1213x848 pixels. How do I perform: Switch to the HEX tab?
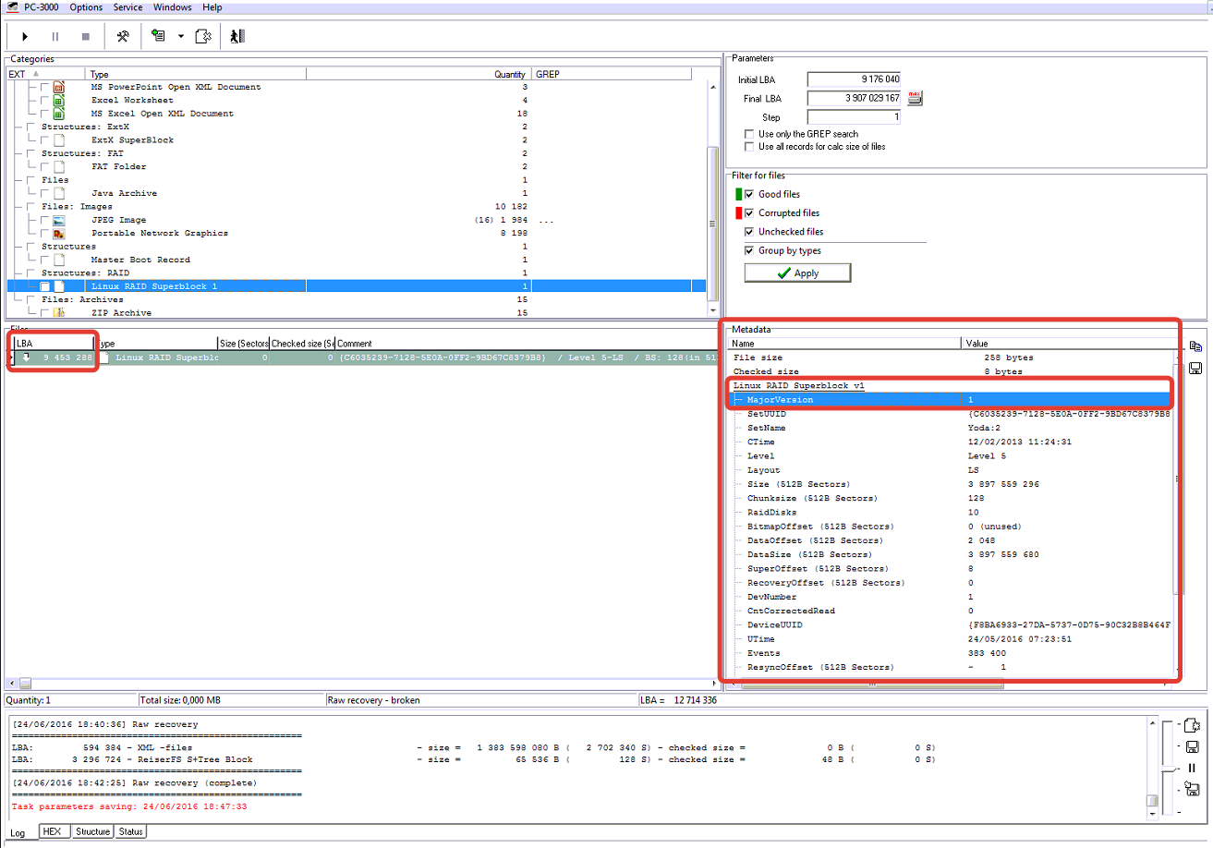click(55, 831)
